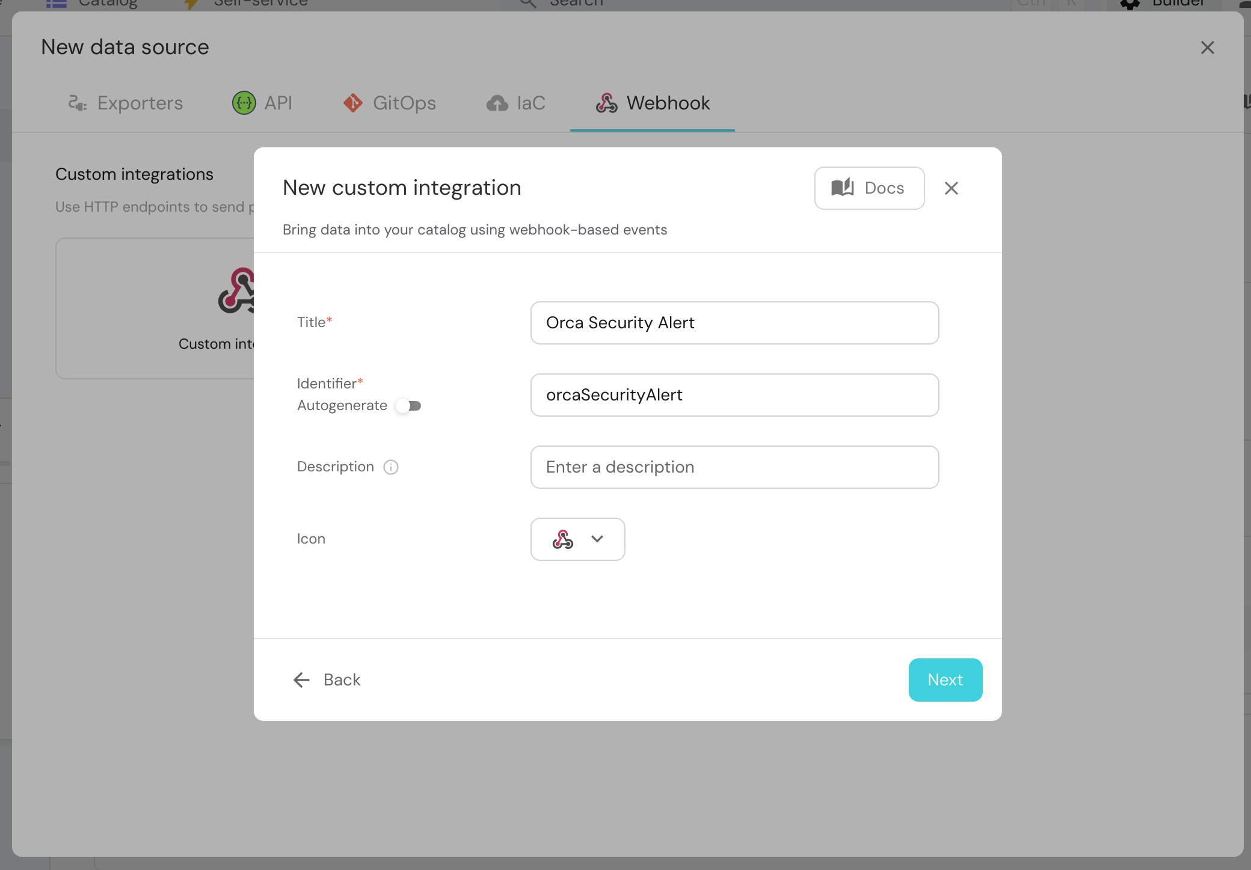1251x870 pixels.
Task: Click into the Title input field
Action: tap(734, 323)
